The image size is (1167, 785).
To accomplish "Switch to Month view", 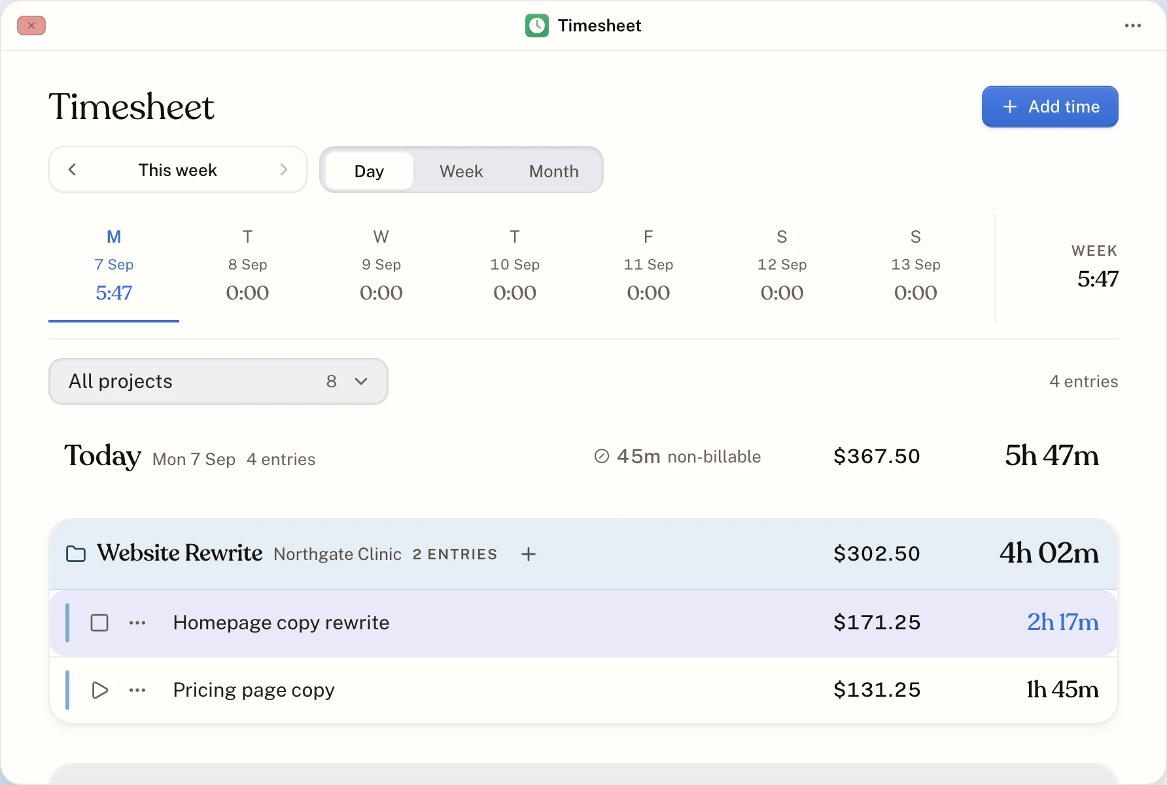I will (554, 171).
